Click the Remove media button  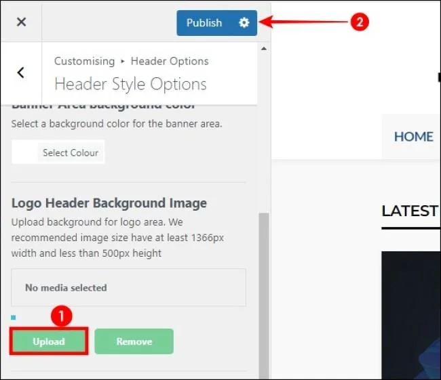[134, 341]
